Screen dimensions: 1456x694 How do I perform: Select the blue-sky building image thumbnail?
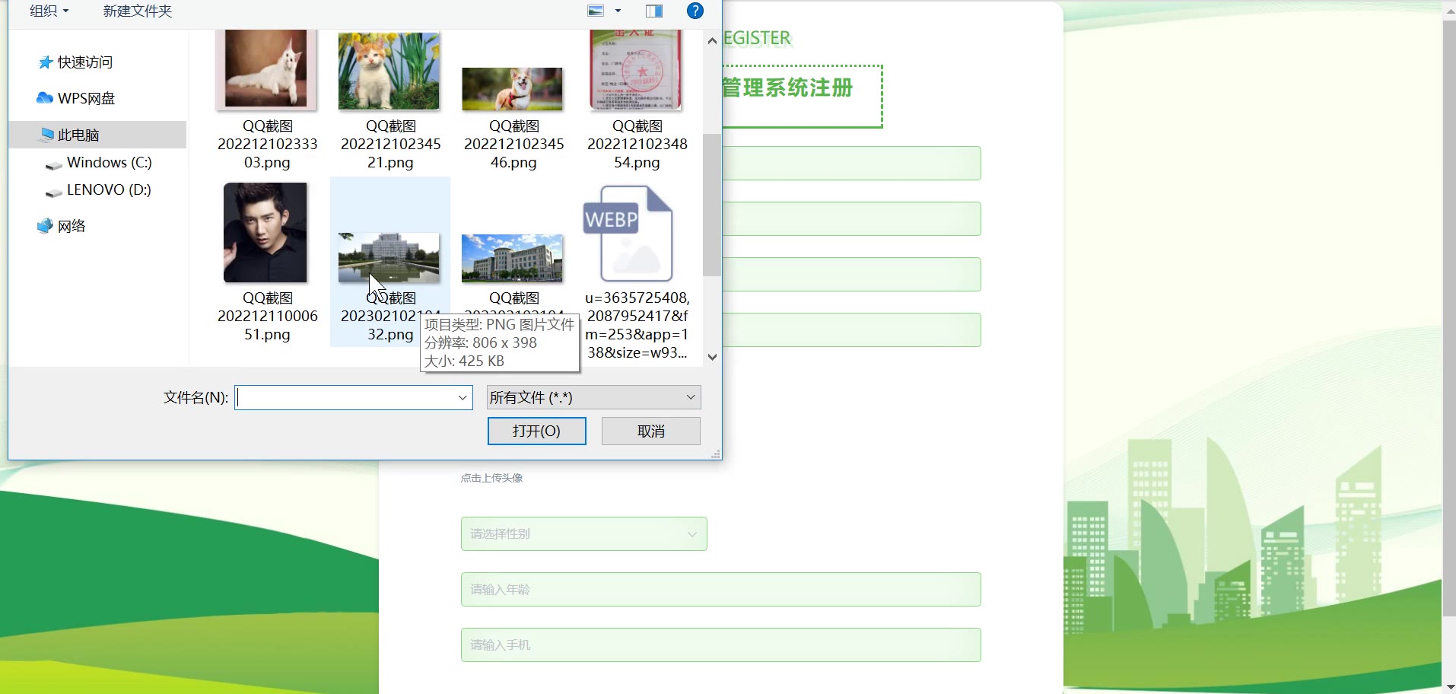click(513, 259)
